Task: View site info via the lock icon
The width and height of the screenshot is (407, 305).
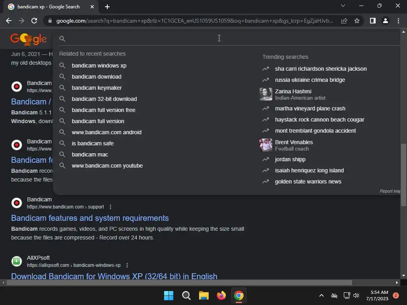Action: click(50, 21)
